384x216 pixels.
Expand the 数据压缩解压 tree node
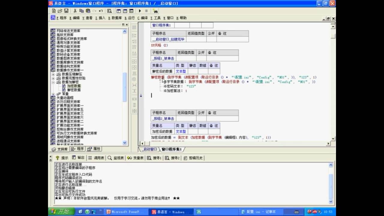[53, 74]
